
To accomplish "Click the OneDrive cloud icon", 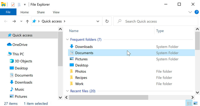I will point(9,45).
